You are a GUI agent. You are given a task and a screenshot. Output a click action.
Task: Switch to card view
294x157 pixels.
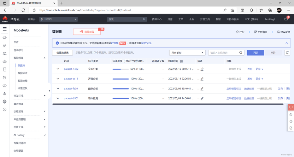tap(273, 53)
